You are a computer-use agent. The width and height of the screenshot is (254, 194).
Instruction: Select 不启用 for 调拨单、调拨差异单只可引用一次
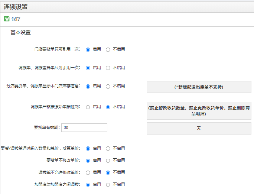click(108, 68)
